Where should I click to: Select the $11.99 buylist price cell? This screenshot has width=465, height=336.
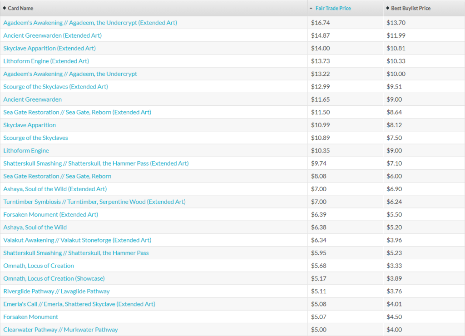pos(424,35)
